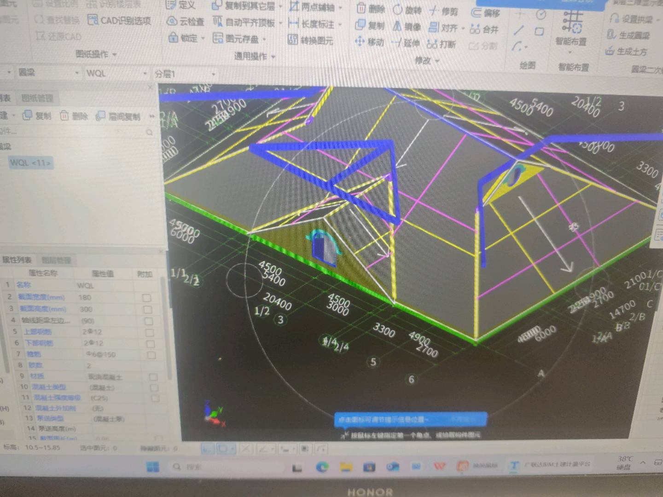The height and width of the screenshot is (497, 663).
Task: Select WQL <11> component in list
Action: pyautogui.click(x=30, y=162)
